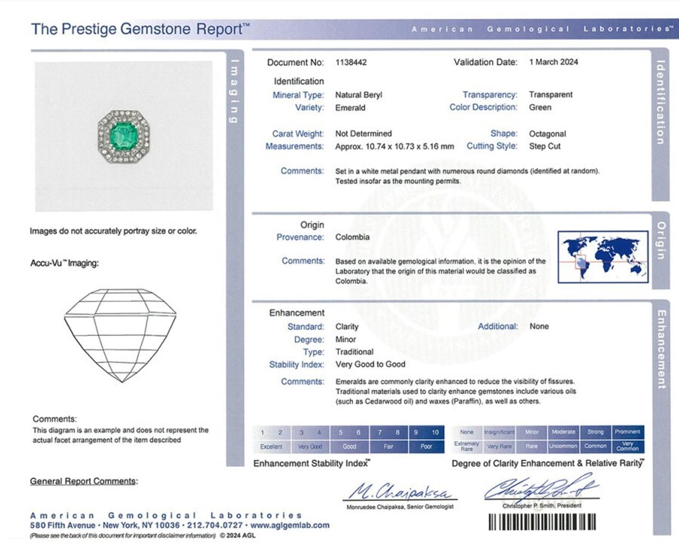Select the validation date 1 March 2024
The height and width of the screenshot is (548, 679).
tap(554, 62)
